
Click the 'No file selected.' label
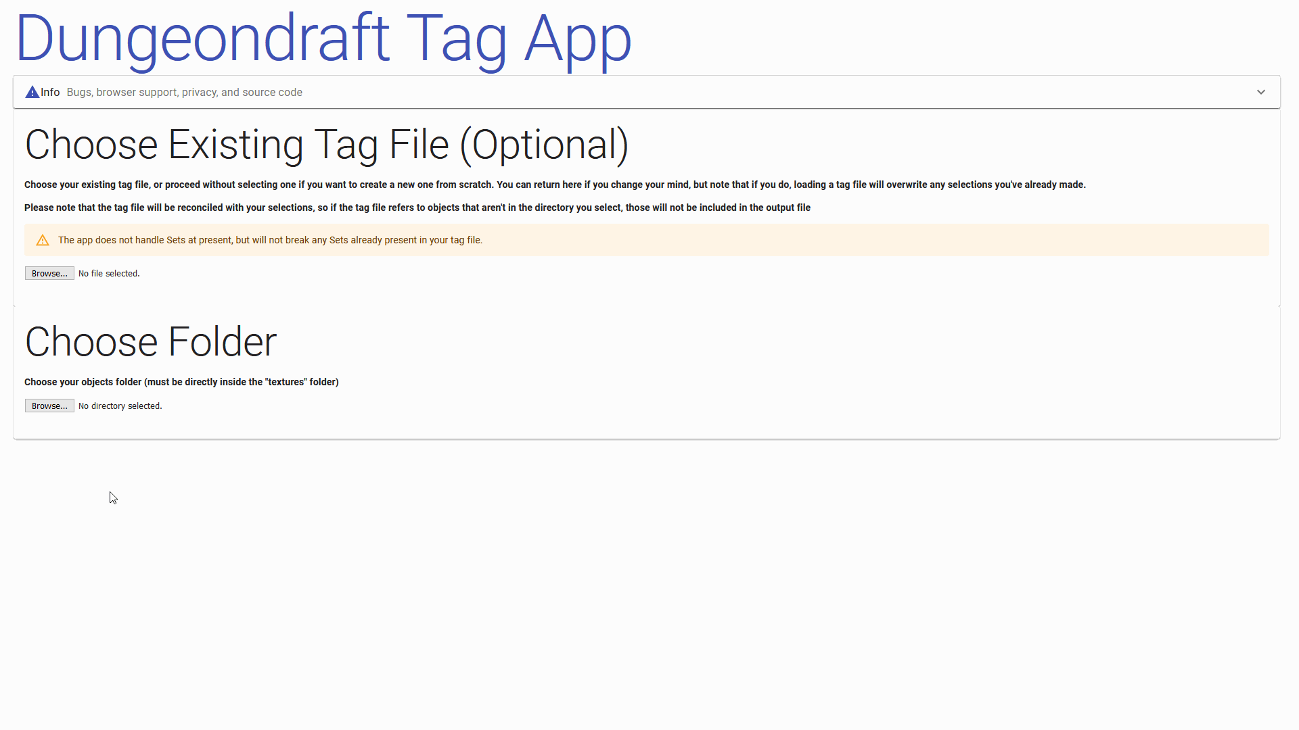pyautogui.click(x=109, y=274)
